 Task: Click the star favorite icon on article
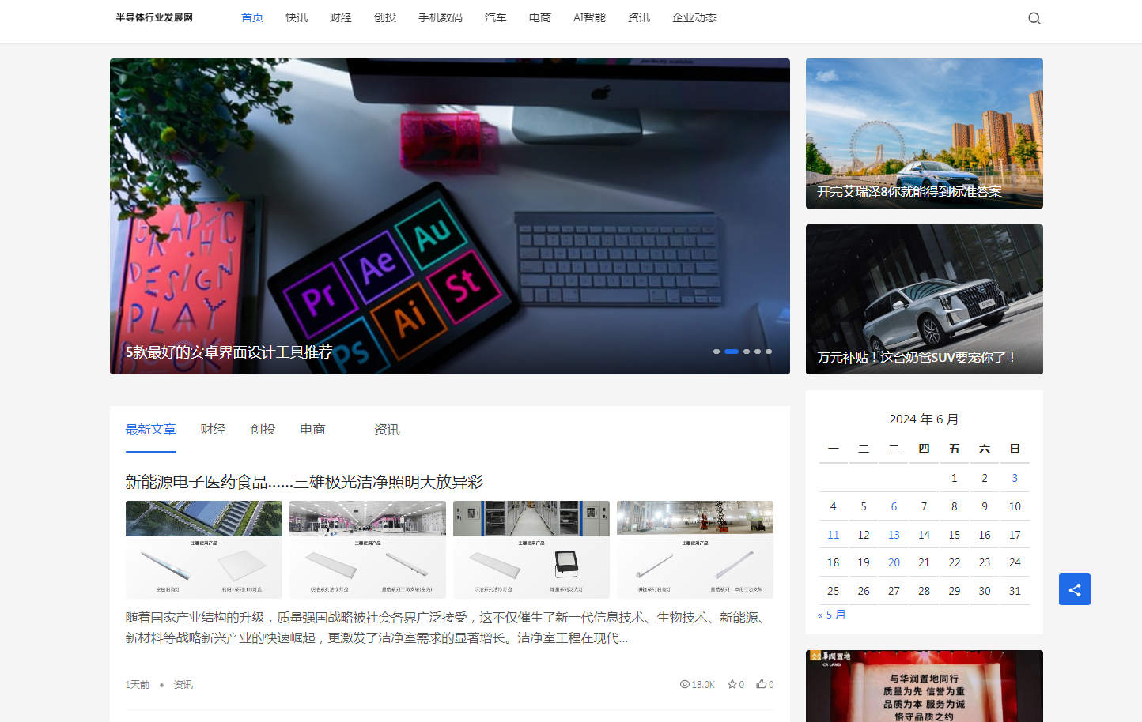pos(732,684)
